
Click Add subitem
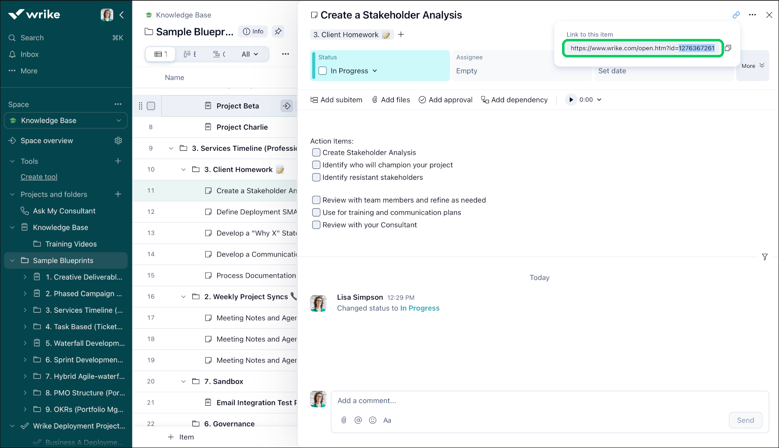[x=336, y=100]
